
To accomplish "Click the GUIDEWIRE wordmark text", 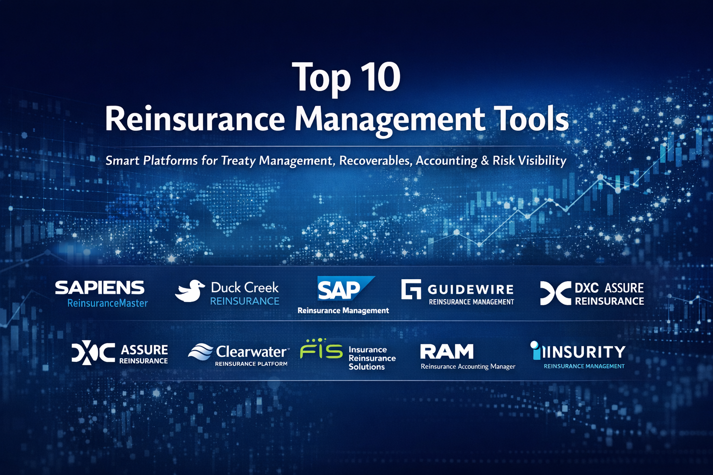I will click(x=471, y=289).
